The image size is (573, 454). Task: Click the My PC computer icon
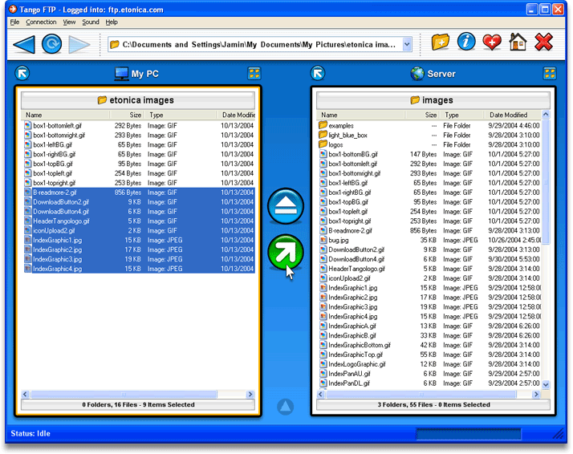[121, 74]
